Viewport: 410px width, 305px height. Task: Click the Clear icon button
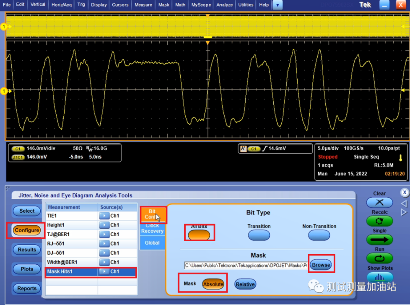pos(379,203)
